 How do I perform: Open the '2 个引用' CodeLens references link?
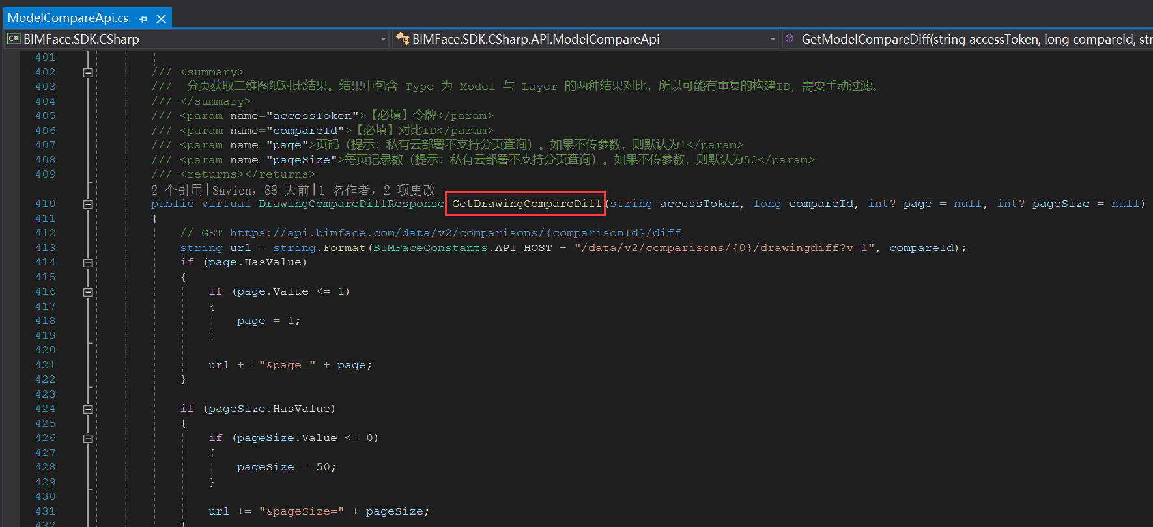(177, 190)
